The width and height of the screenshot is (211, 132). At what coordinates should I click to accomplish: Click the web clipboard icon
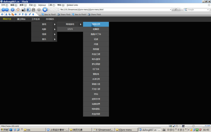(x=26, y=14)
